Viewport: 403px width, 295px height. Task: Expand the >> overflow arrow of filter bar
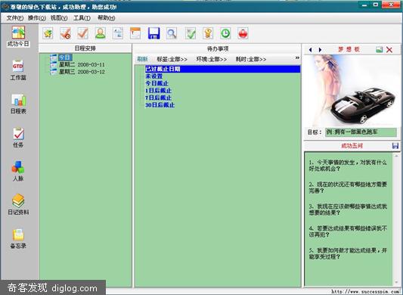tap(297, 58)
